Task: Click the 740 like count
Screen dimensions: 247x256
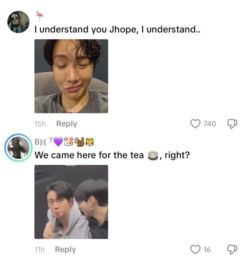Action: point(210,124)
